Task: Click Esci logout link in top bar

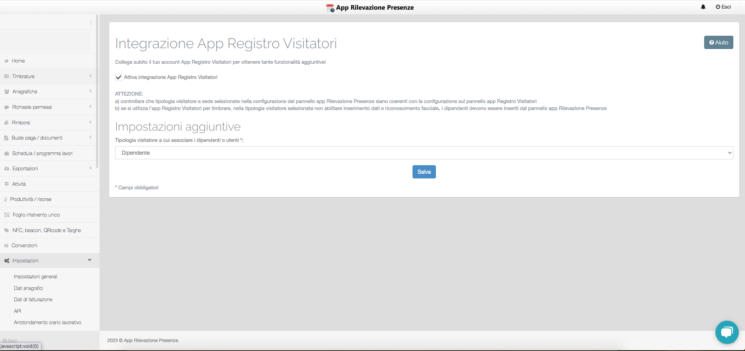Action: tap(723, 7)
